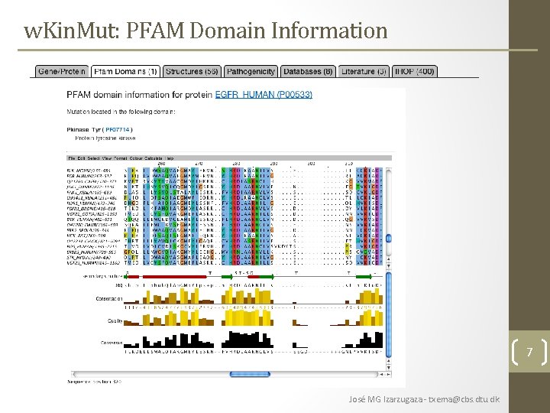Select the ROS_HUMAN sequence row label
Viewport: 550px width, 413px height.
(x=93, y=246)
